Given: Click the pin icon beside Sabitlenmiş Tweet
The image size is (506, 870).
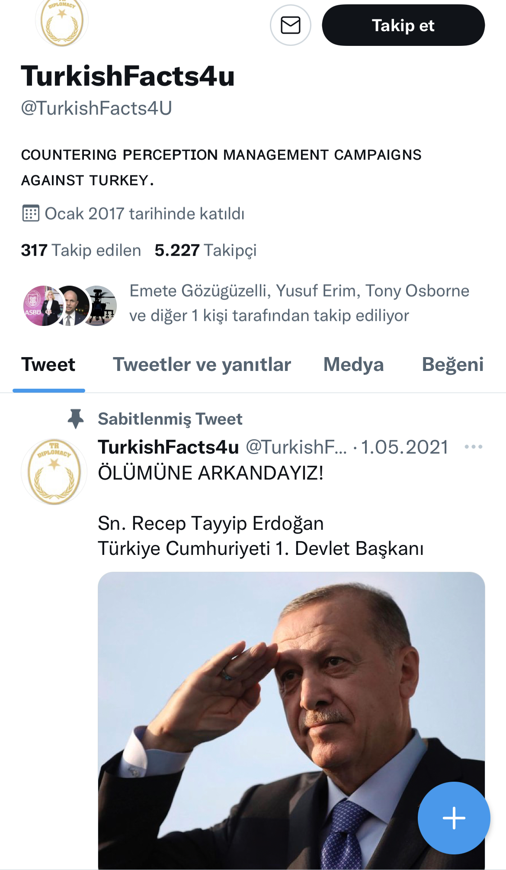Looking at the screenshot, I should coord(76,419).
